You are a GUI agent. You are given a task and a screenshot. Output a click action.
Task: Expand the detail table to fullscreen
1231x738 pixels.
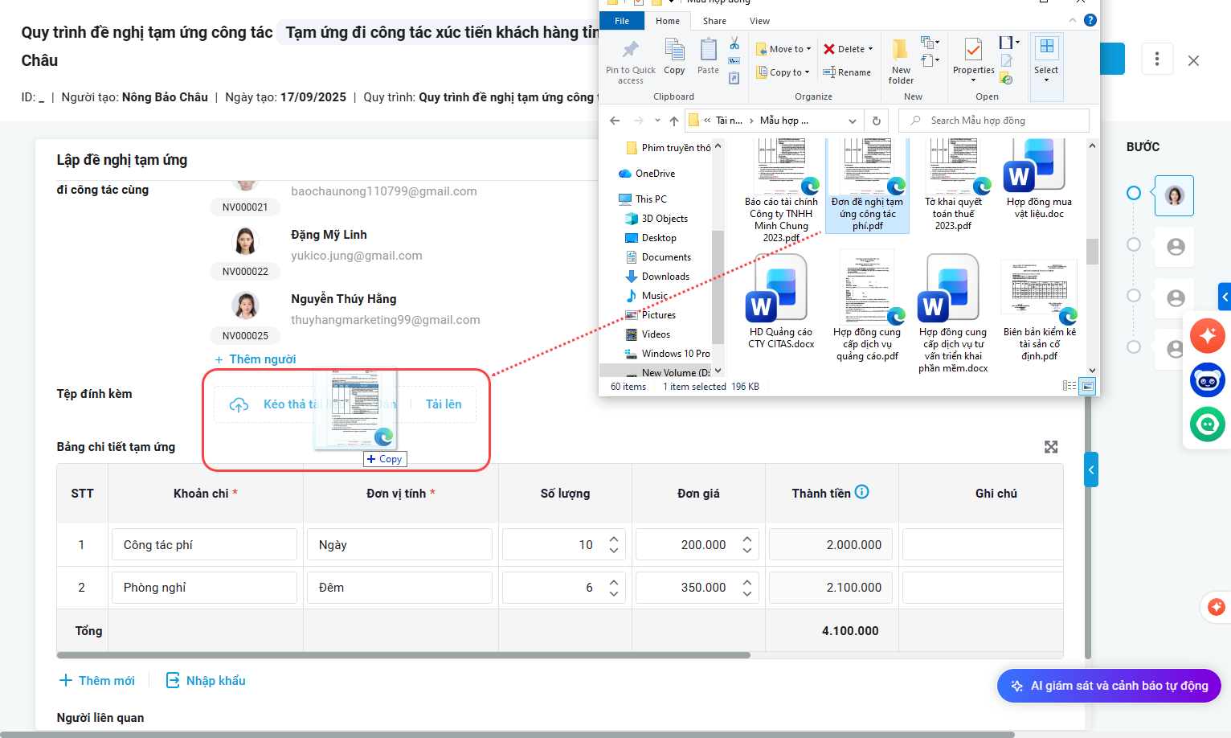coord(1050,447)
